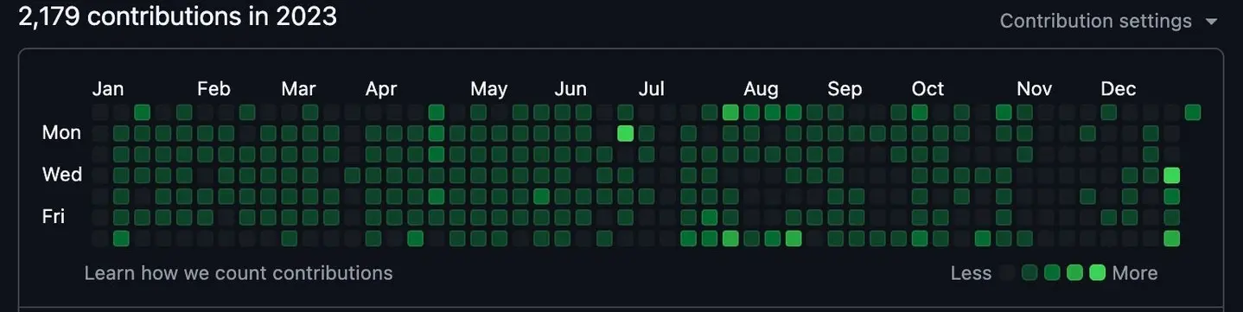The image size is (1243, 312).
Task: Open Learn how we count contributions link
Action: pyautogui.click(x=239, y=273)
